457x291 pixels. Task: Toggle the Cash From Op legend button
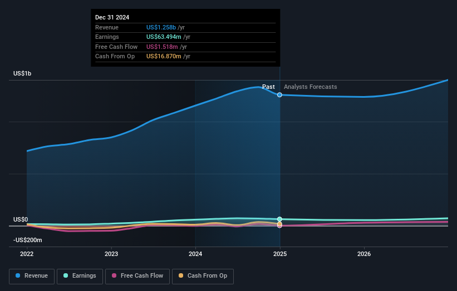[x=203, y=276]
